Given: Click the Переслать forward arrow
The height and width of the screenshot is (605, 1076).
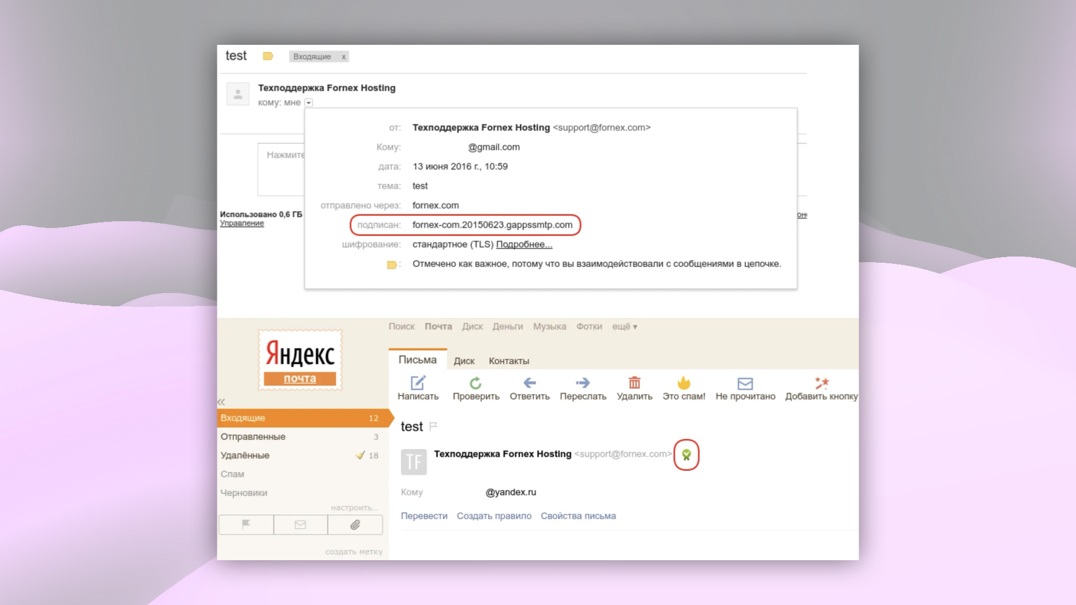Looking at the screenshot, I should [x=583, y=383].
